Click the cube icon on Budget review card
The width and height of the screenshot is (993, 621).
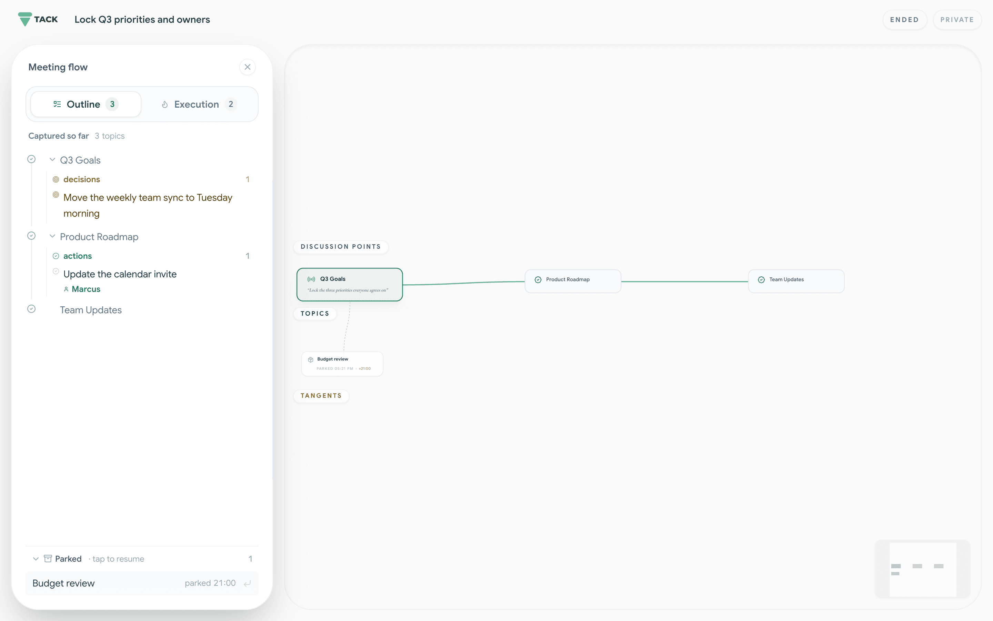[x=311, y=359]
